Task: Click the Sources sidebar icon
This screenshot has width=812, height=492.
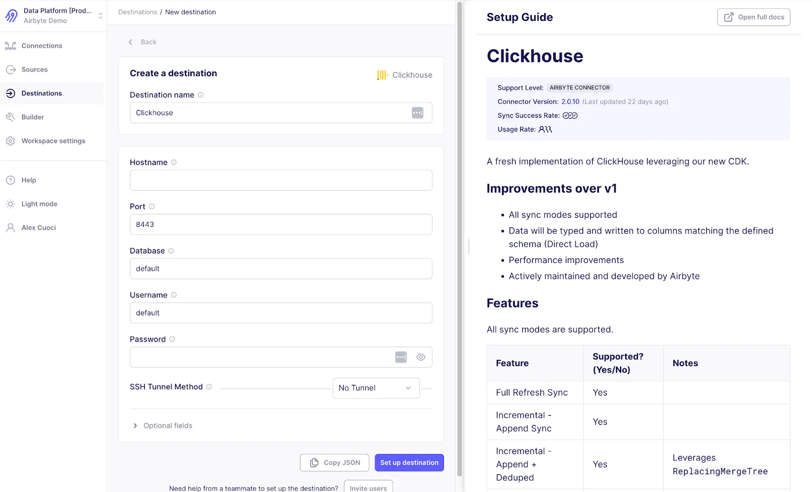Action: tap(11, 70)
